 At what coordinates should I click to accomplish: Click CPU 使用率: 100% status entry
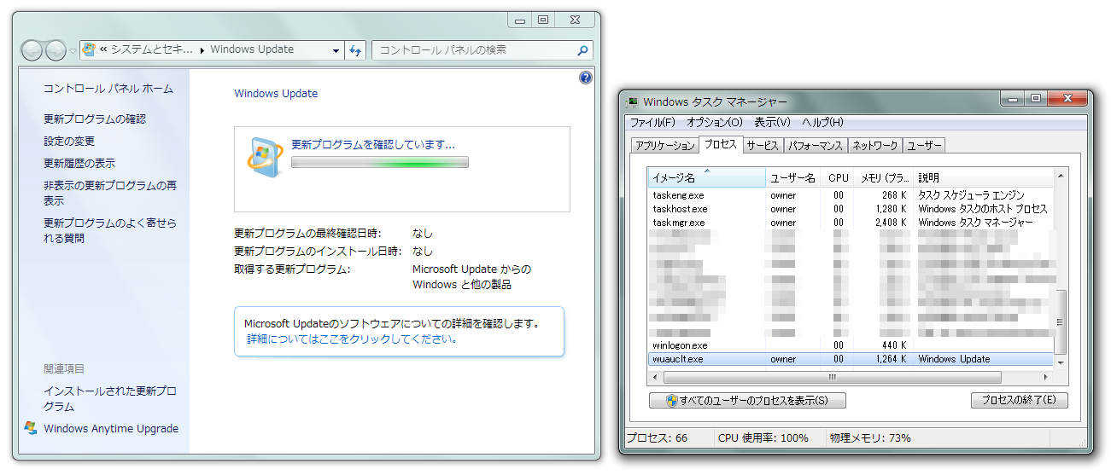[x=763, y=437]
